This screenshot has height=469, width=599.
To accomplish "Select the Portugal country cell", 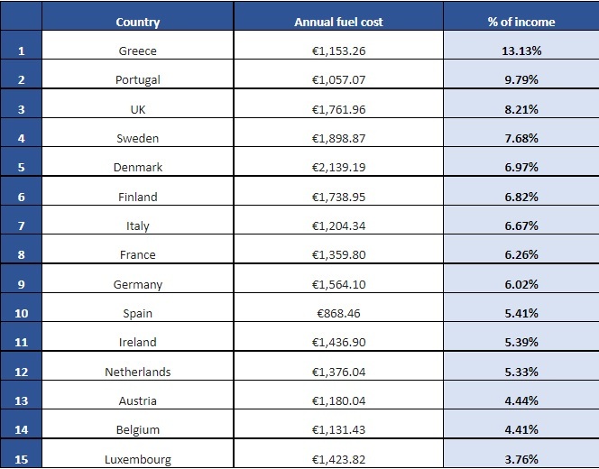I will [138, 79].
